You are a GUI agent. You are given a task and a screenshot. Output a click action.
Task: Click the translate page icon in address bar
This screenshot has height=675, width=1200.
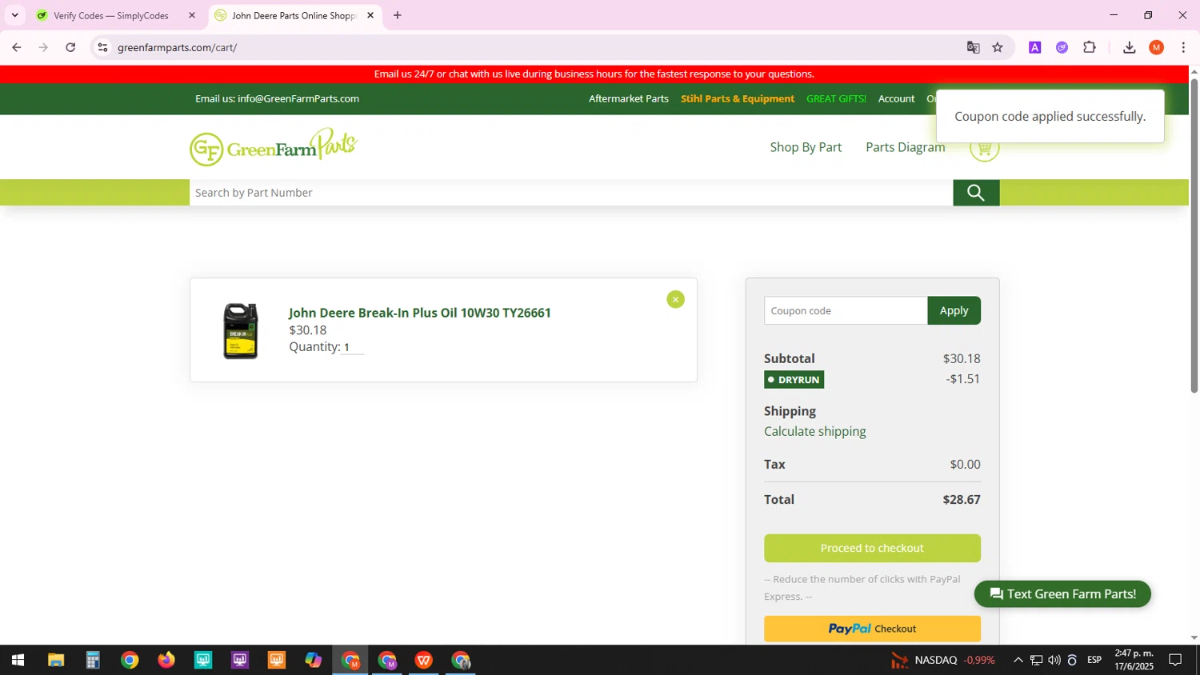click(x=973, y=47)
